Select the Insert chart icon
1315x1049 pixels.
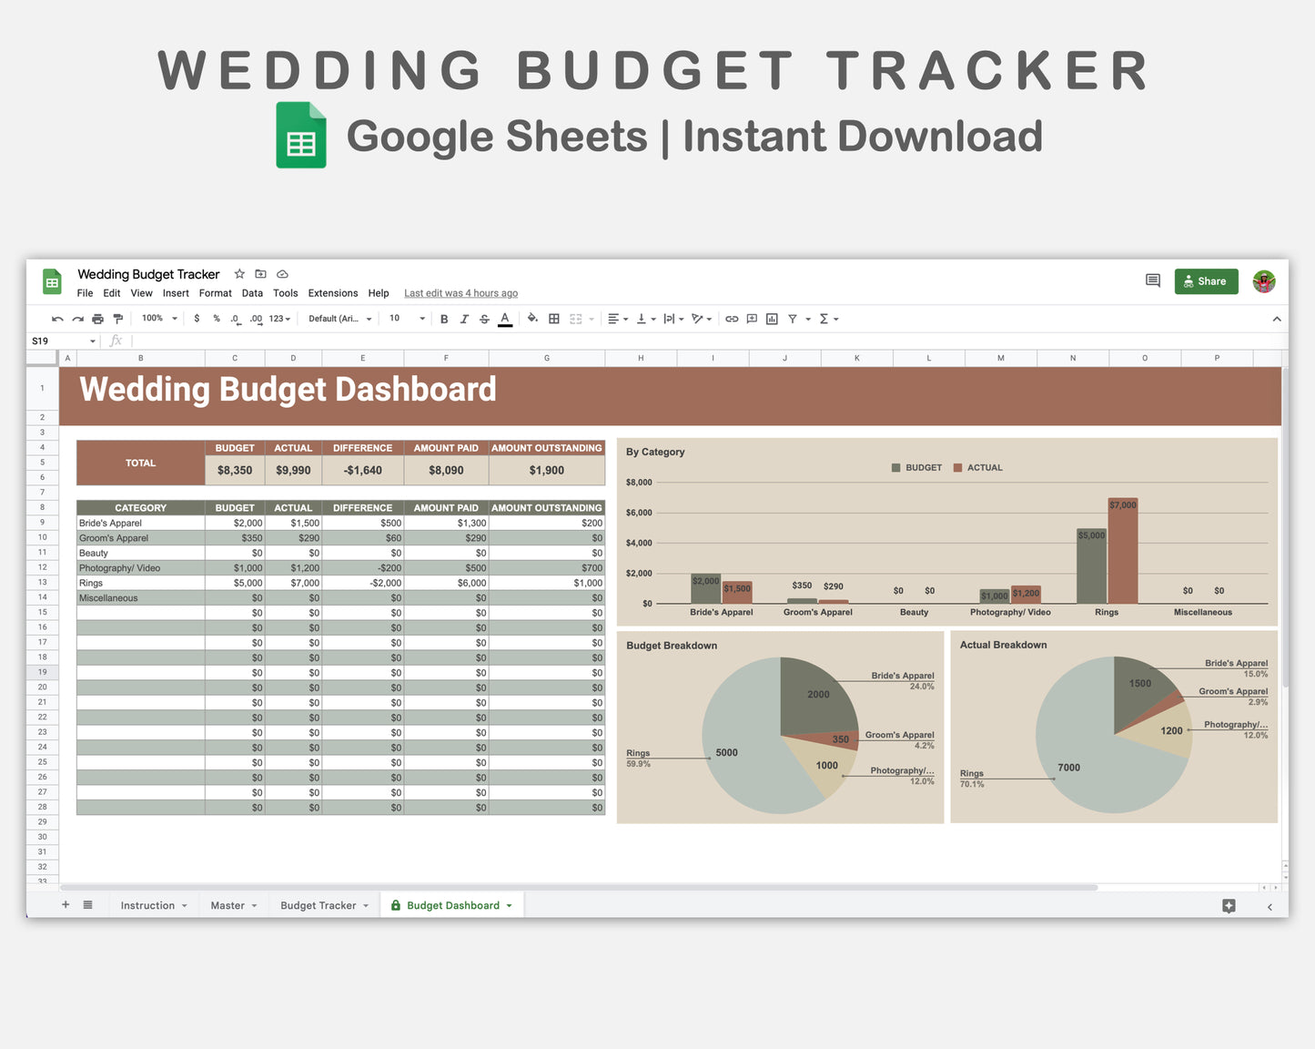tap(771, 319)
